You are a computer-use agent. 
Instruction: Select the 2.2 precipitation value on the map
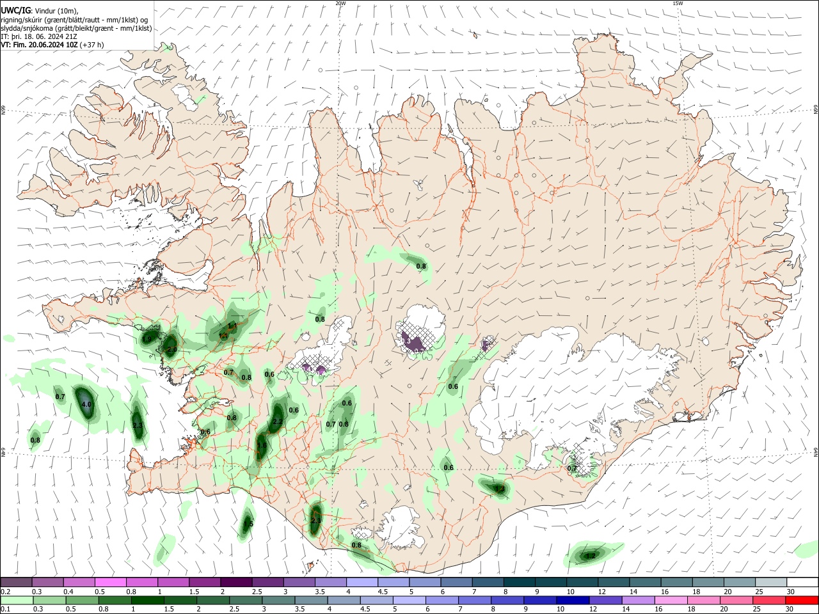point(278,422)
